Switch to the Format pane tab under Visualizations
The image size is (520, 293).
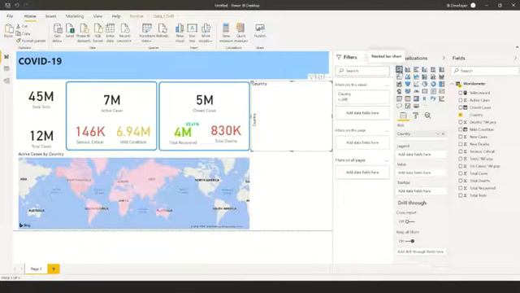pos(415,116)
